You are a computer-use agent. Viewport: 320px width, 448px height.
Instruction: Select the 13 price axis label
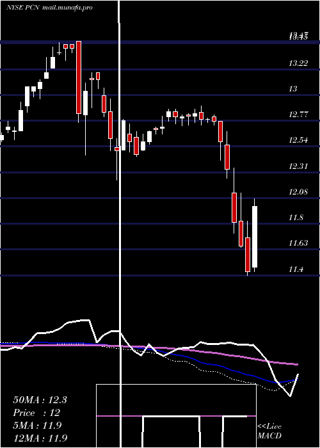pos(293,89)
